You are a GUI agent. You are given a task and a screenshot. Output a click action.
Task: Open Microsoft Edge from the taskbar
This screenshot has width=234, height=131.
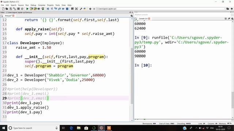pos(71,128)
